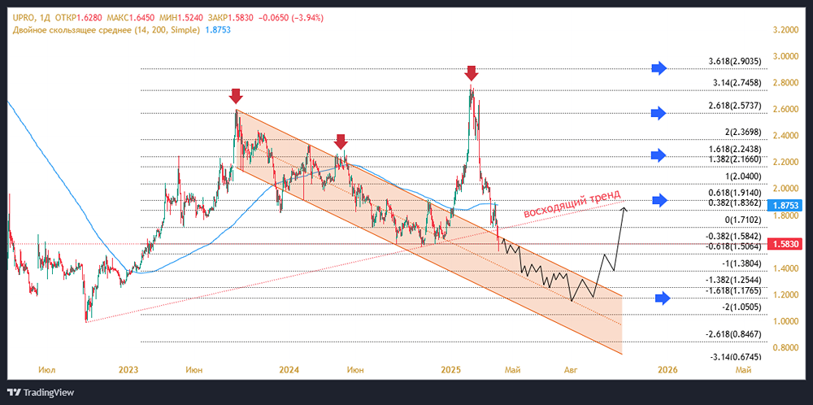
Task: Click Fibonacci level 0.382(1.8362)
Action: [735, 203]
